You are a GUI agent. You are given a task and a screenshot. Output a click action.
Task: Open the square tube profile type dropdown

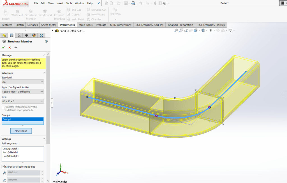coord(23,92)
